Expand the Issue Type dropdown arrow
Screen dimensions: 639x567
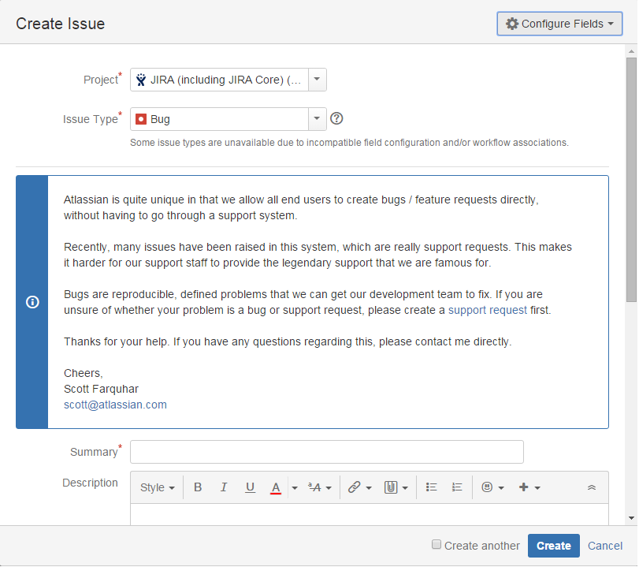[317, 119]
